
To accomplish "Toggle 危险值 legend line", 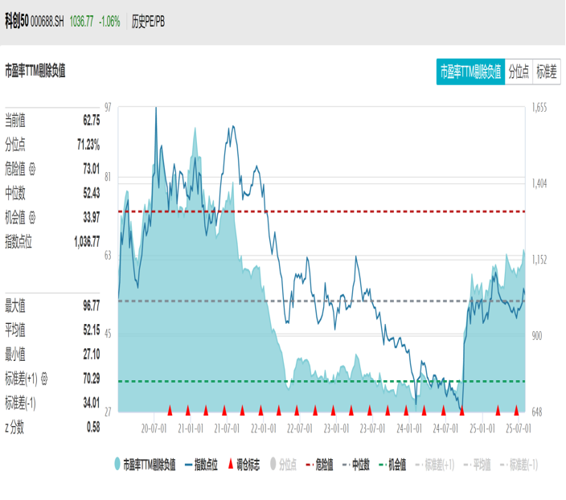I will click(x=319, y=465).
